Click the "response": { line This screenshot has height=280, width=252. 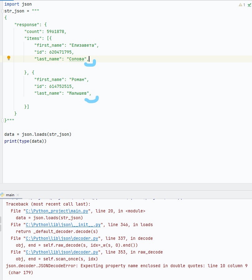click(x=31, y=25)
